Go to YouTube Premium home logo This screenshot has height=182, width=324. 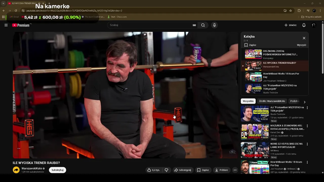[x=21, y=25]
